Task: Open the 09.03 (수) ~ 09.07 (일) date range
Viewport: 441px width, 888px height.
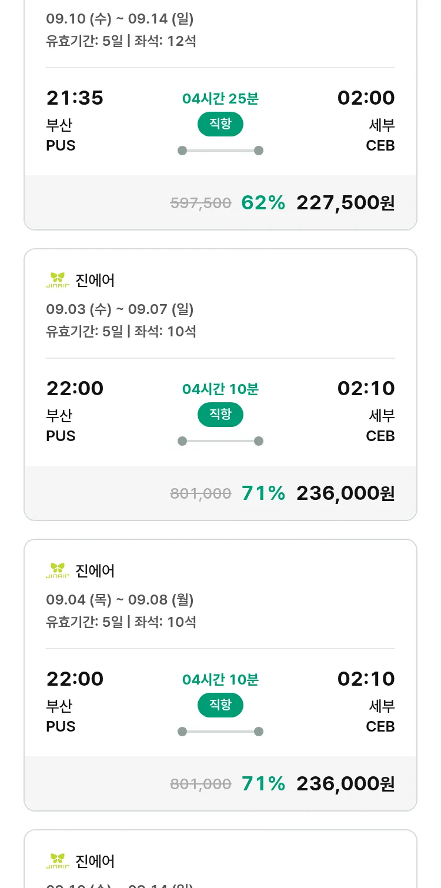Action: (120, 309)
